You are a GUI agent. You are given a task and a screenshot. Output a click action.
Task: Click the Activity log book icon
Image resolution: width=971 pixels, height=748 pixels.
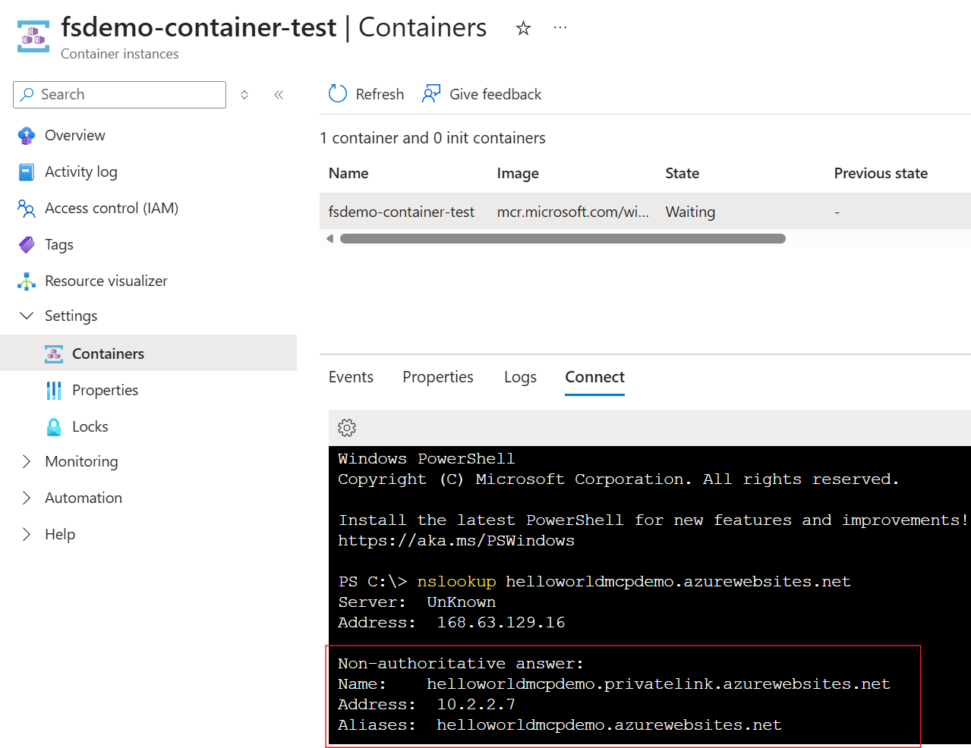click(x=27, y=172)
